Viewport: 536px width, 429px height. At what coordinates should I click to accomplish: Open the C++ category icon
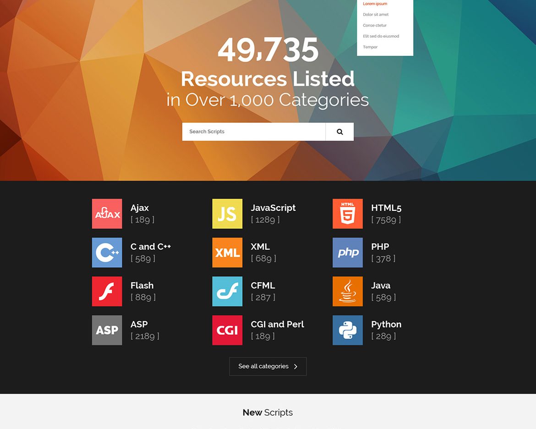(x=107, y=253)
